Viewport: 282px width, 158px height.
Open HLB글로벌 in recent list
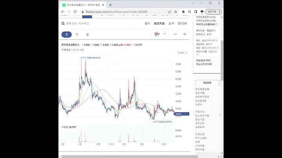[x=201, y=101]
